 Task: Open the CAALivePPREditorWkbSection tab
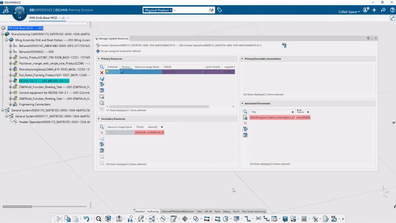(x=177, y=211)
